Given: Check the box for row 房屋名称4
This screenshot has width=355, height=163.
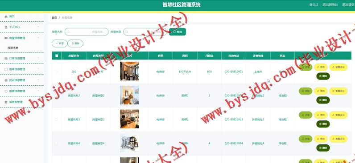Looking at the screenshot, I should point(56,143).
